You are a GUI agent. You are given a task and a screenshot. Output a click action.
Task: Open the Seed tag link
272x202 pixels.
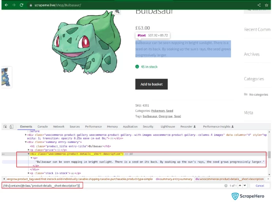pos(177,116)
